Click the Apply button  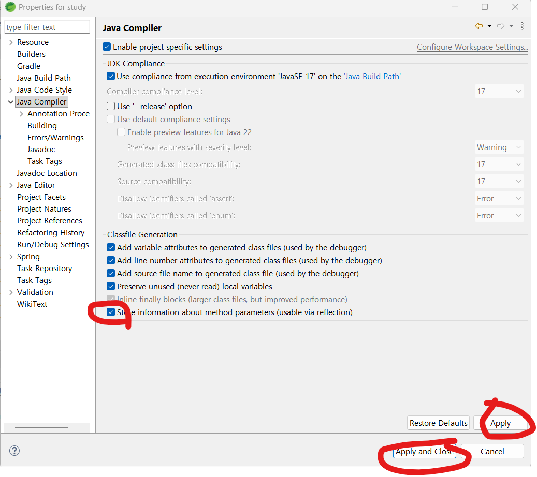[x=500, y=423]
